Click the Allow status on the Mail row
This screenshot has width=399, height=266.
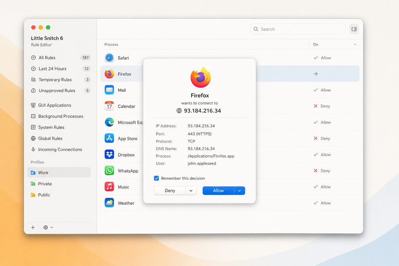pos(326,90)
